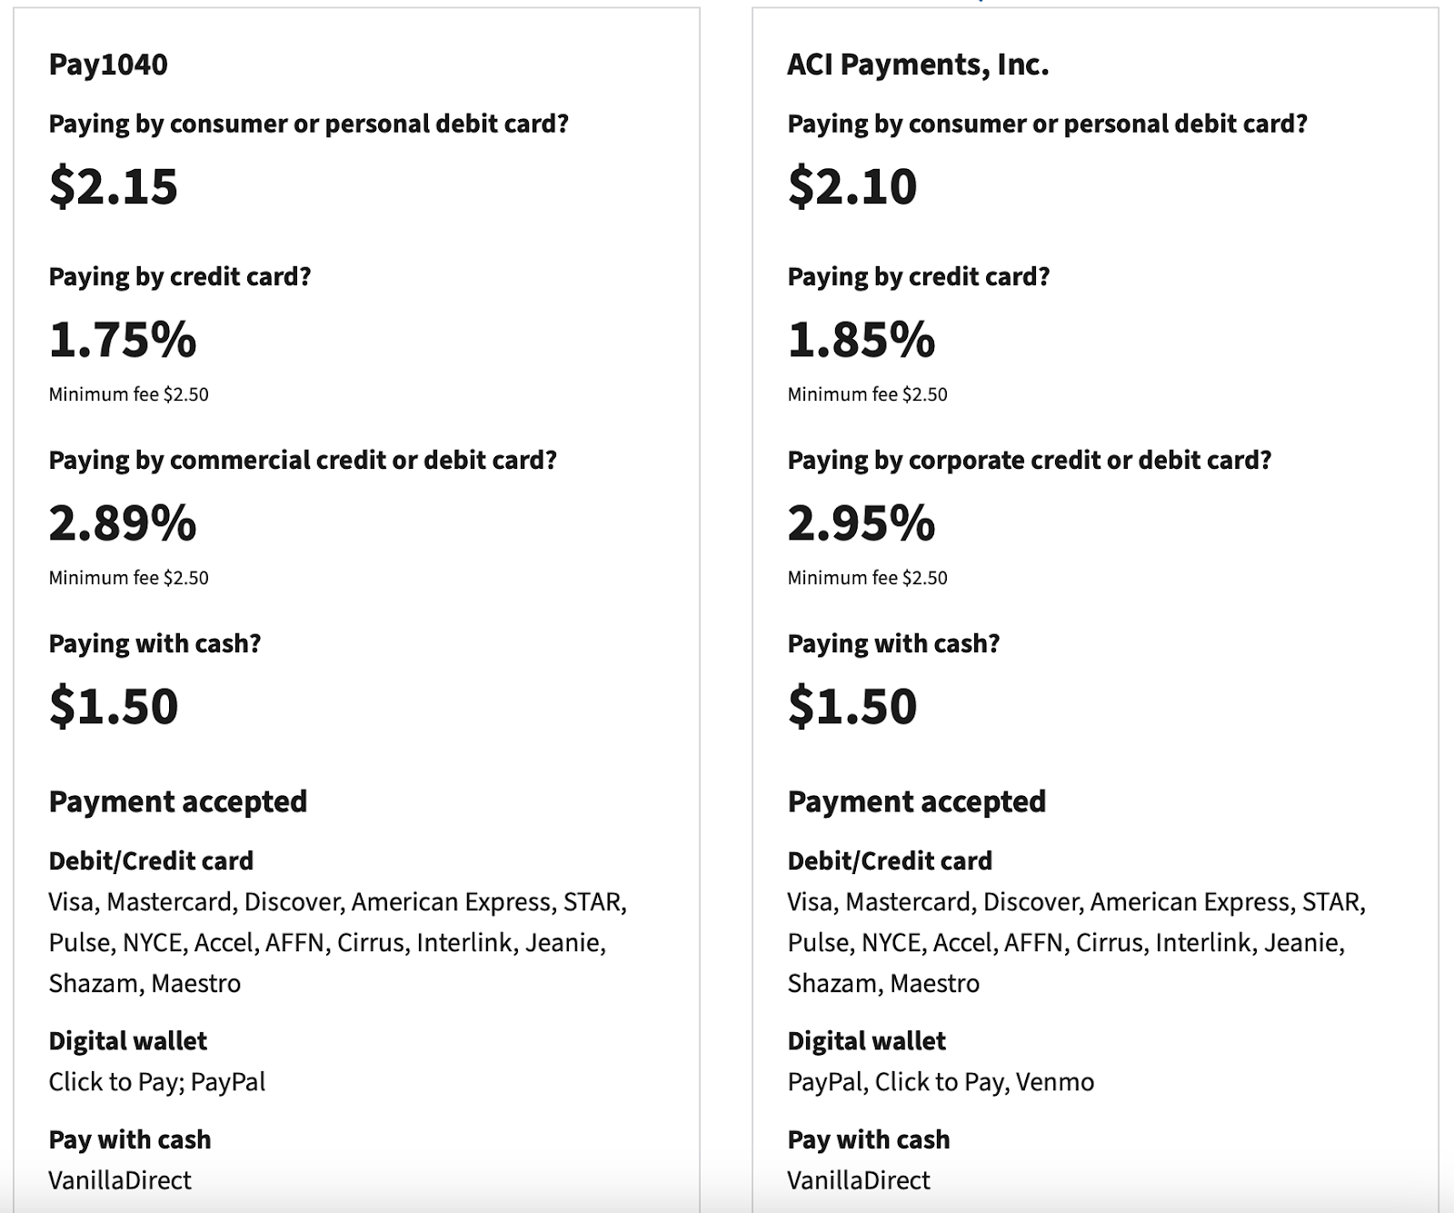The width and height of the screenshot is (1454, 1213).
Task: Click ACI Payments' $1.50 cash fee
Action: 852,706
